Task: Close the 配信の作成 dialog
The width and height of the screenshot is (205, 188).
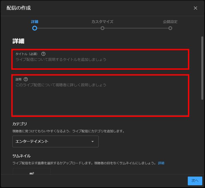Action: 195,8
